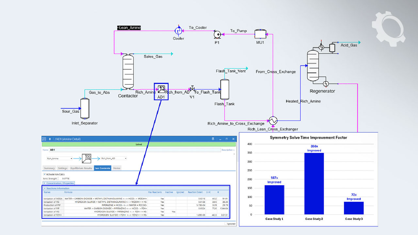Select the P1 pump icon

(x=217, y=34)
